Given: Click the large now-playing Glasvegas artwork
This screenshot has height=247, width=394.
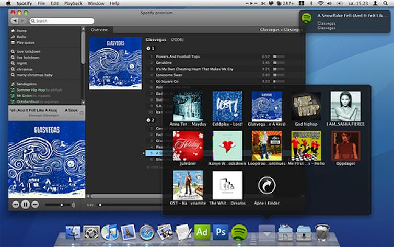Looking at the screenshot, I should tap(47, 160).
